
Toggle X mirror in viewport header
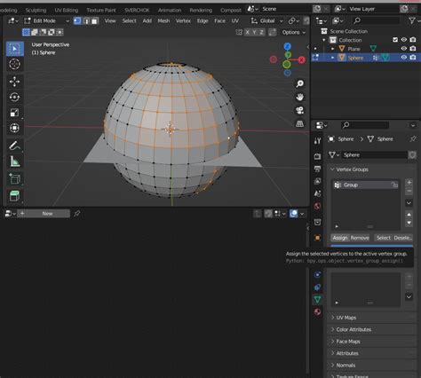coord(247,32)
